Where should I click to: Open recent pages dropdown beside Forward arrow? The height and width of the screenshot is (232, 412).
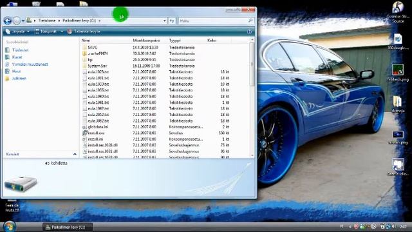click(x=23, y=21)
